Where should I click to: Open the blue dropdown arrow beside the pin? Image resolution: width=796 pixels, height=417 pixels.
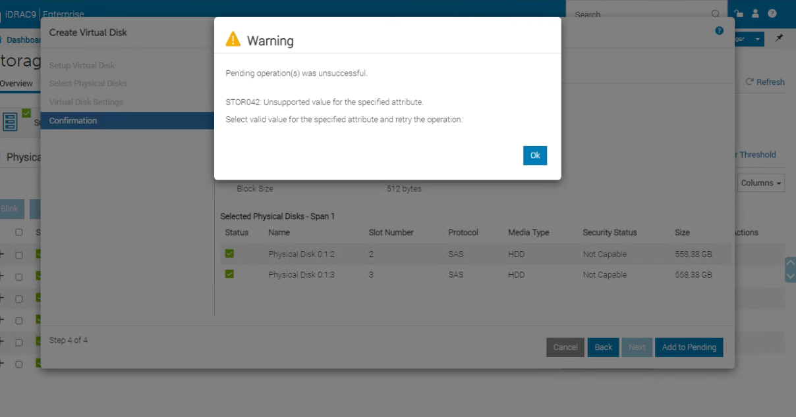point(758,39)
